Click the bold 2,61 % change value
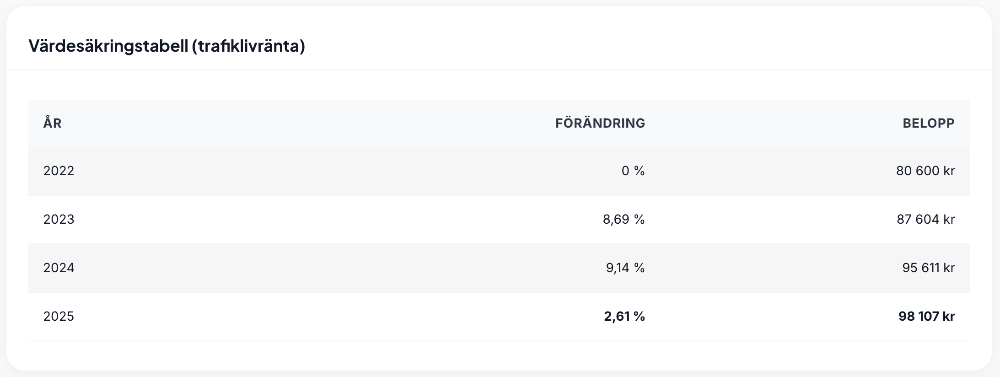Viewport: 1000px width, 377px height. point(624,317)
